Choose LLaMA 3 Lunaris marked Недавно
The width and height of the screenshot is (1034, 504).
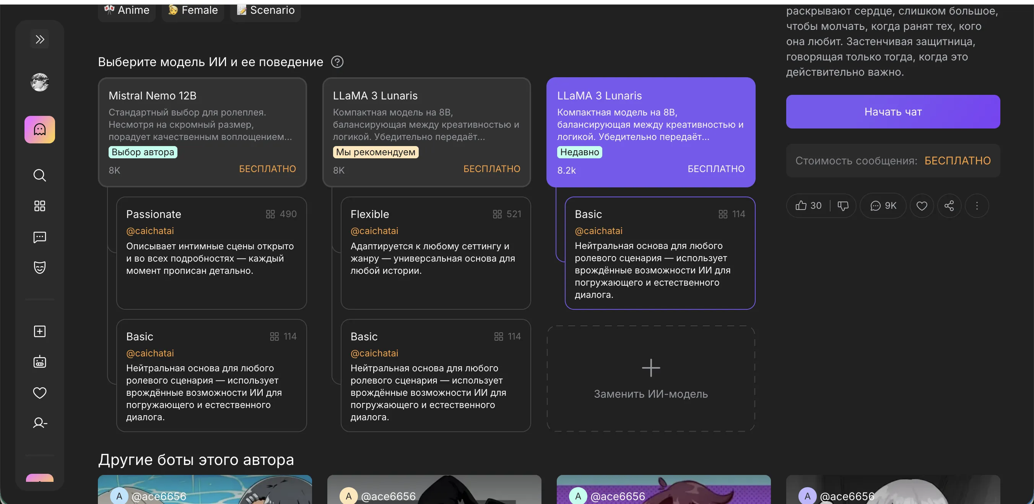click(x=651, y=132)
